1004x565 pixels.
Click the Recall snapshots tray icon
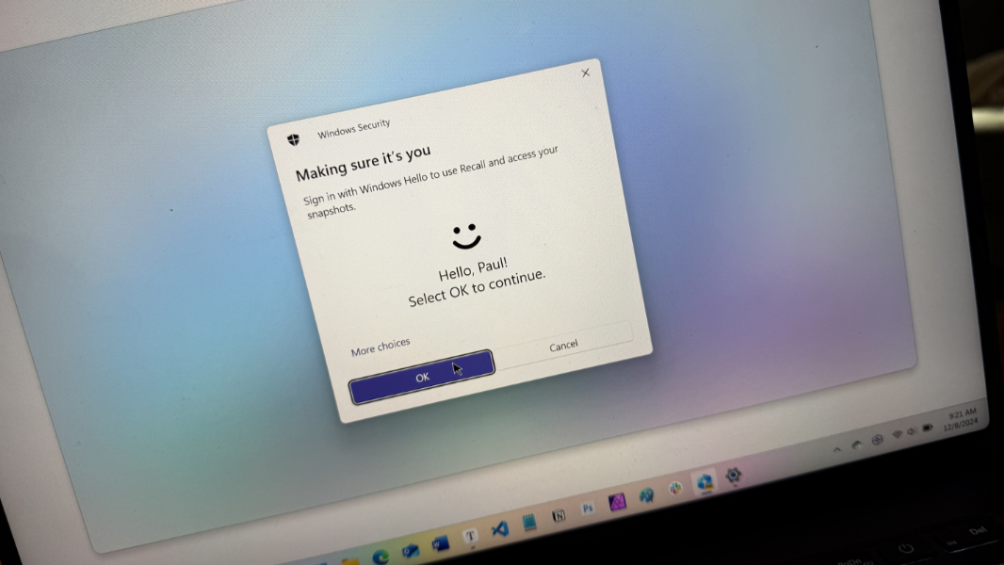[877, 440]
